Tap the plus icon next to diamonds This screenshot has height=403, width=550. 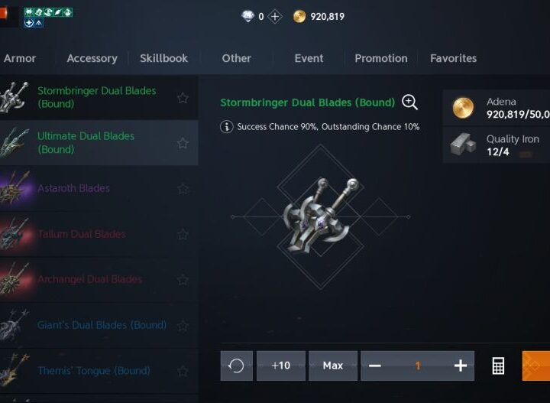[275, 17]
